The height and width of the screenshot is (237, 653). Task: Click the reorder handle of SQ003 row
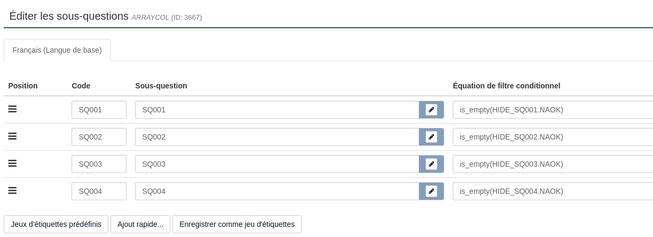[12, 164]
